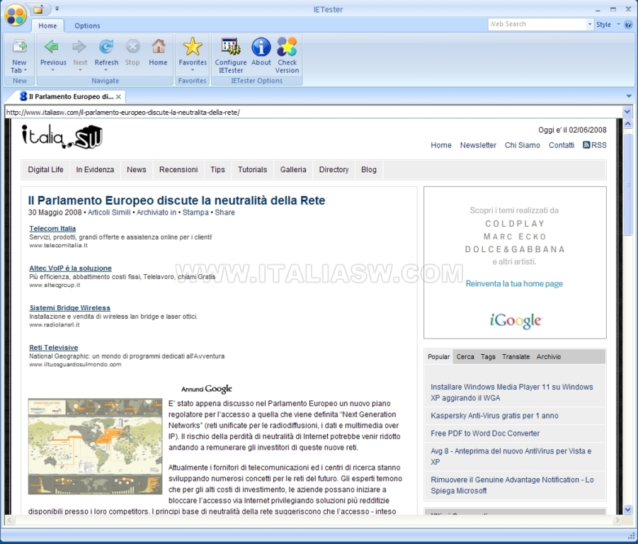Click the Newsletter link in header
This screenshot has width=638, height=544.
[x=478, y=145]
